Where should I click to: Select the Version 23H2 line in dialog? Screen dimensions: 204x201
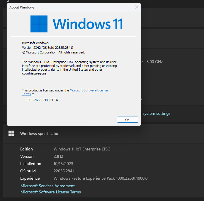(x=47, y=48)
